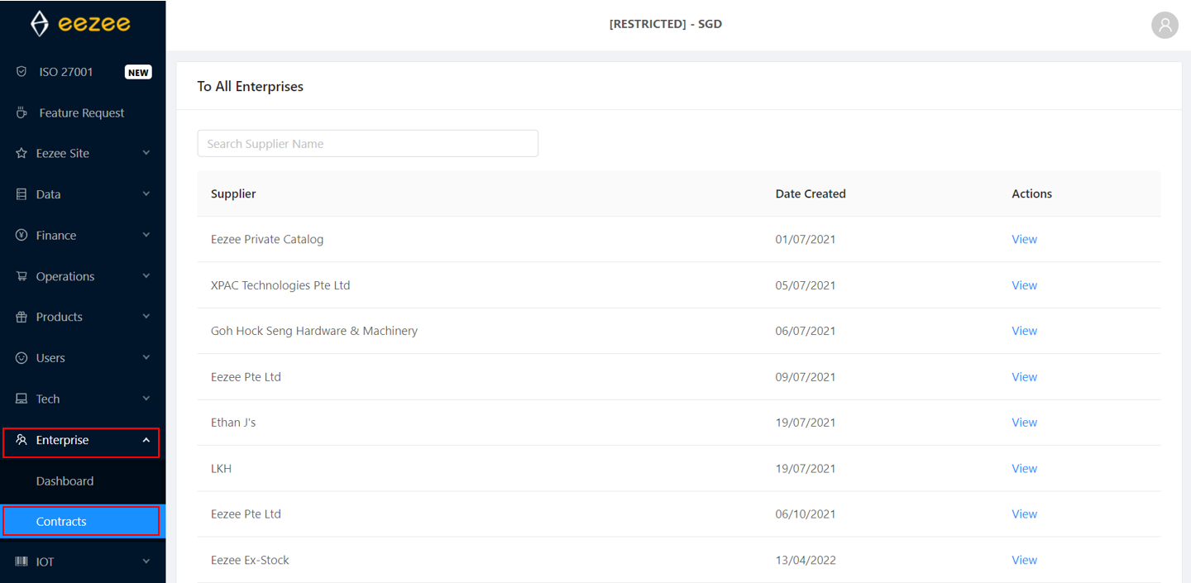View the Eezee Private Catalog contract
The width and height of the screenshot is (1191, 583).
point(1024,239)
